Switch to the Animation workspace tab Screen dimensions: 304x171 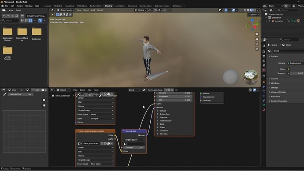coord(120,6)
